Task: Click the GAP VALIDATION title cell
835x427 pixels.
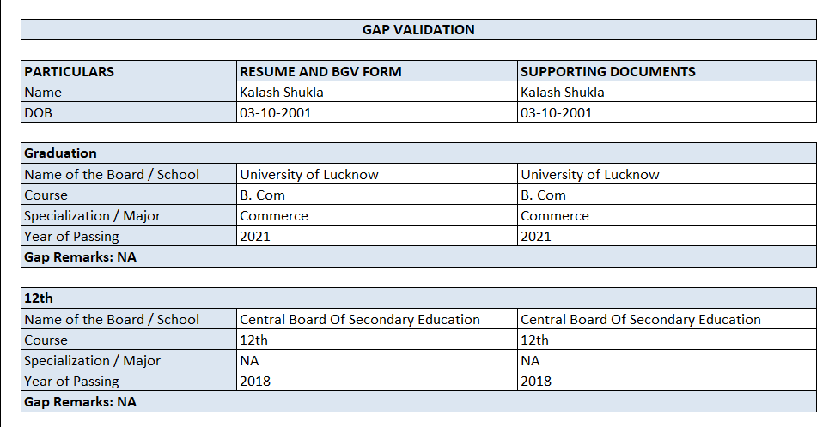Action: tap(418, 30)
